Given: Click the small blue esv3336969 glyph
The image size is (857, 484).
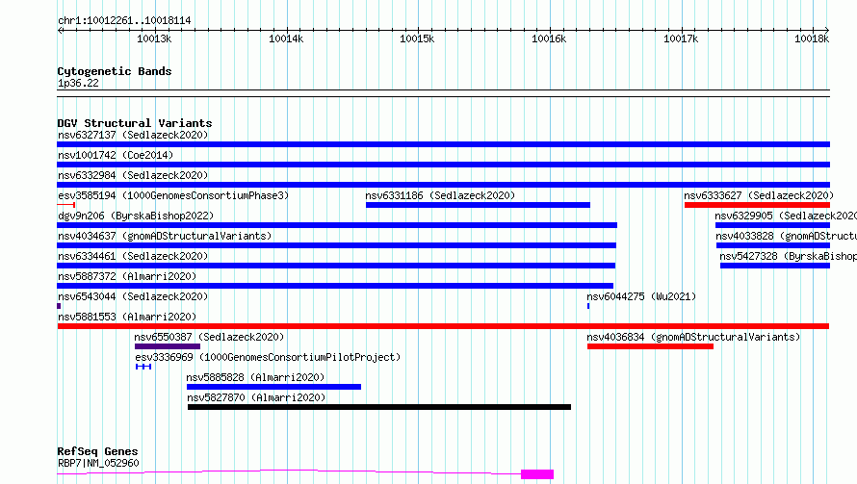Looking at the screenshot, I should pyautogui.click(x=143, y=367).
